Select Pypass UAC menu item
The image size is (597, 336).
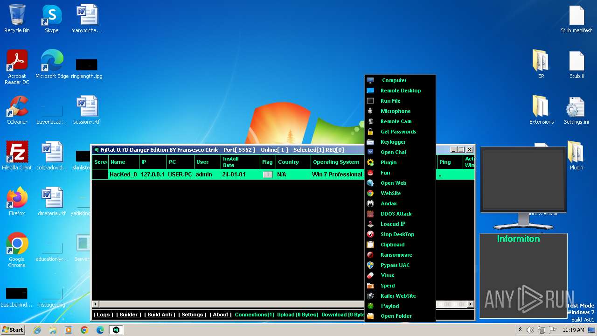[400, 265]
